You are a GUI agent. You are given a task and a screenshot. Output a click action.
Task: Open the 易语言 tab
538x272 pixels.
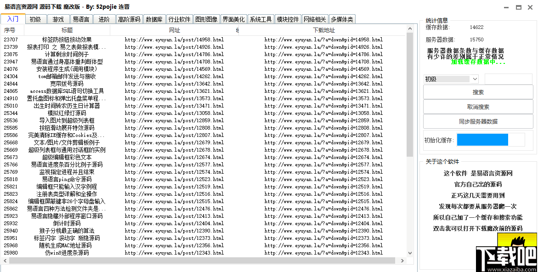coord(81,20)
